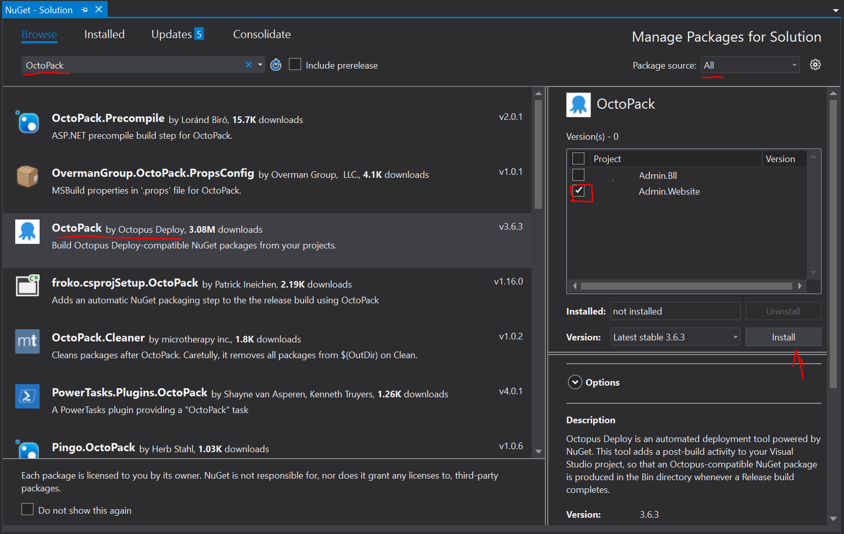Switch to the Browse tab
This screenshot has height=534, width=844.
[39, 34]
